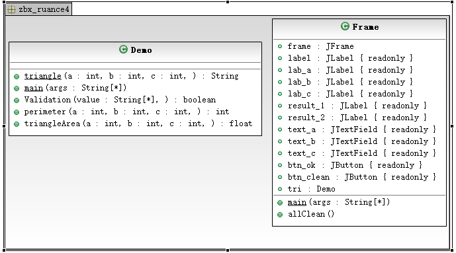Image resolution: width=456 pixels, height=253 pixels.
Task: Click the top-center selection handle of package
Action: 228,2
